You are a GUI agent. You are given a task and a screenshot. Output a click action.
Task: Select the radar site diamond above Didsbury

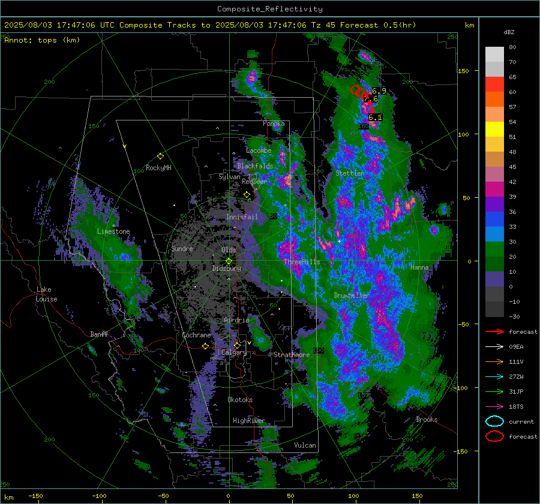pos(229,261)
